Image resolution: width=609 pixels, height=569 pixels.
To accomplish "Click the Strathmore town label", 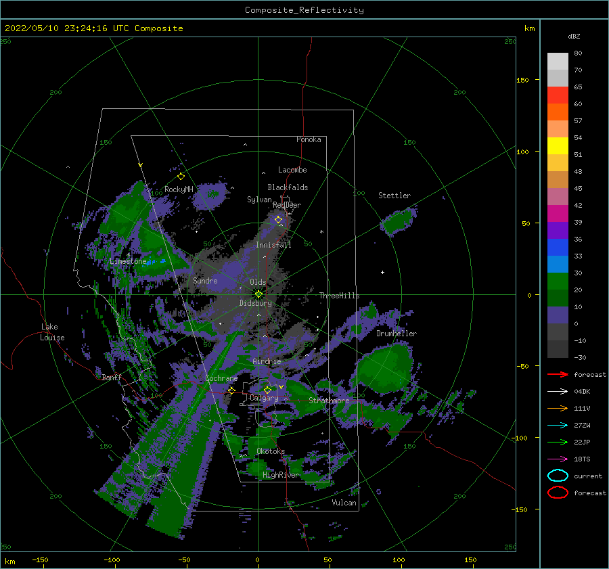I will [x=329, y=401].
